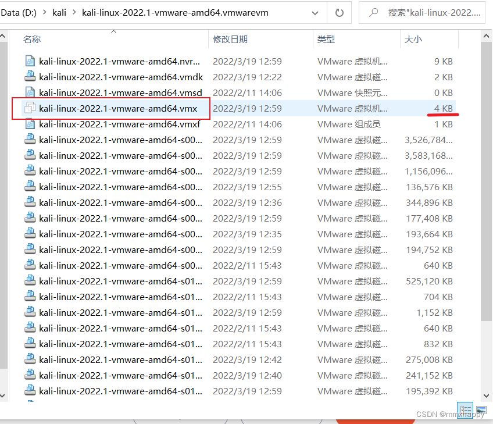
Task: Click the file list vertical scrollbar thumb
Action: pyautogui.click(x=486, y=181)
